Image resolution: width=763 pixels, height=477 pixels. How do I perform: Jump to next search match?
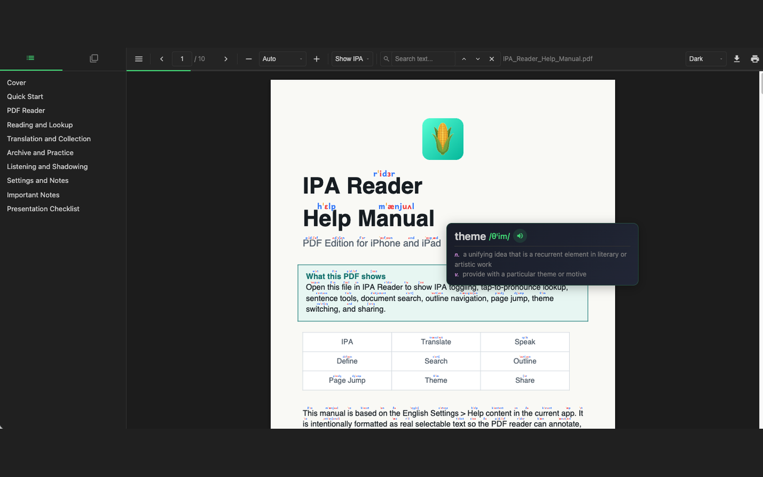pos(477,59)
